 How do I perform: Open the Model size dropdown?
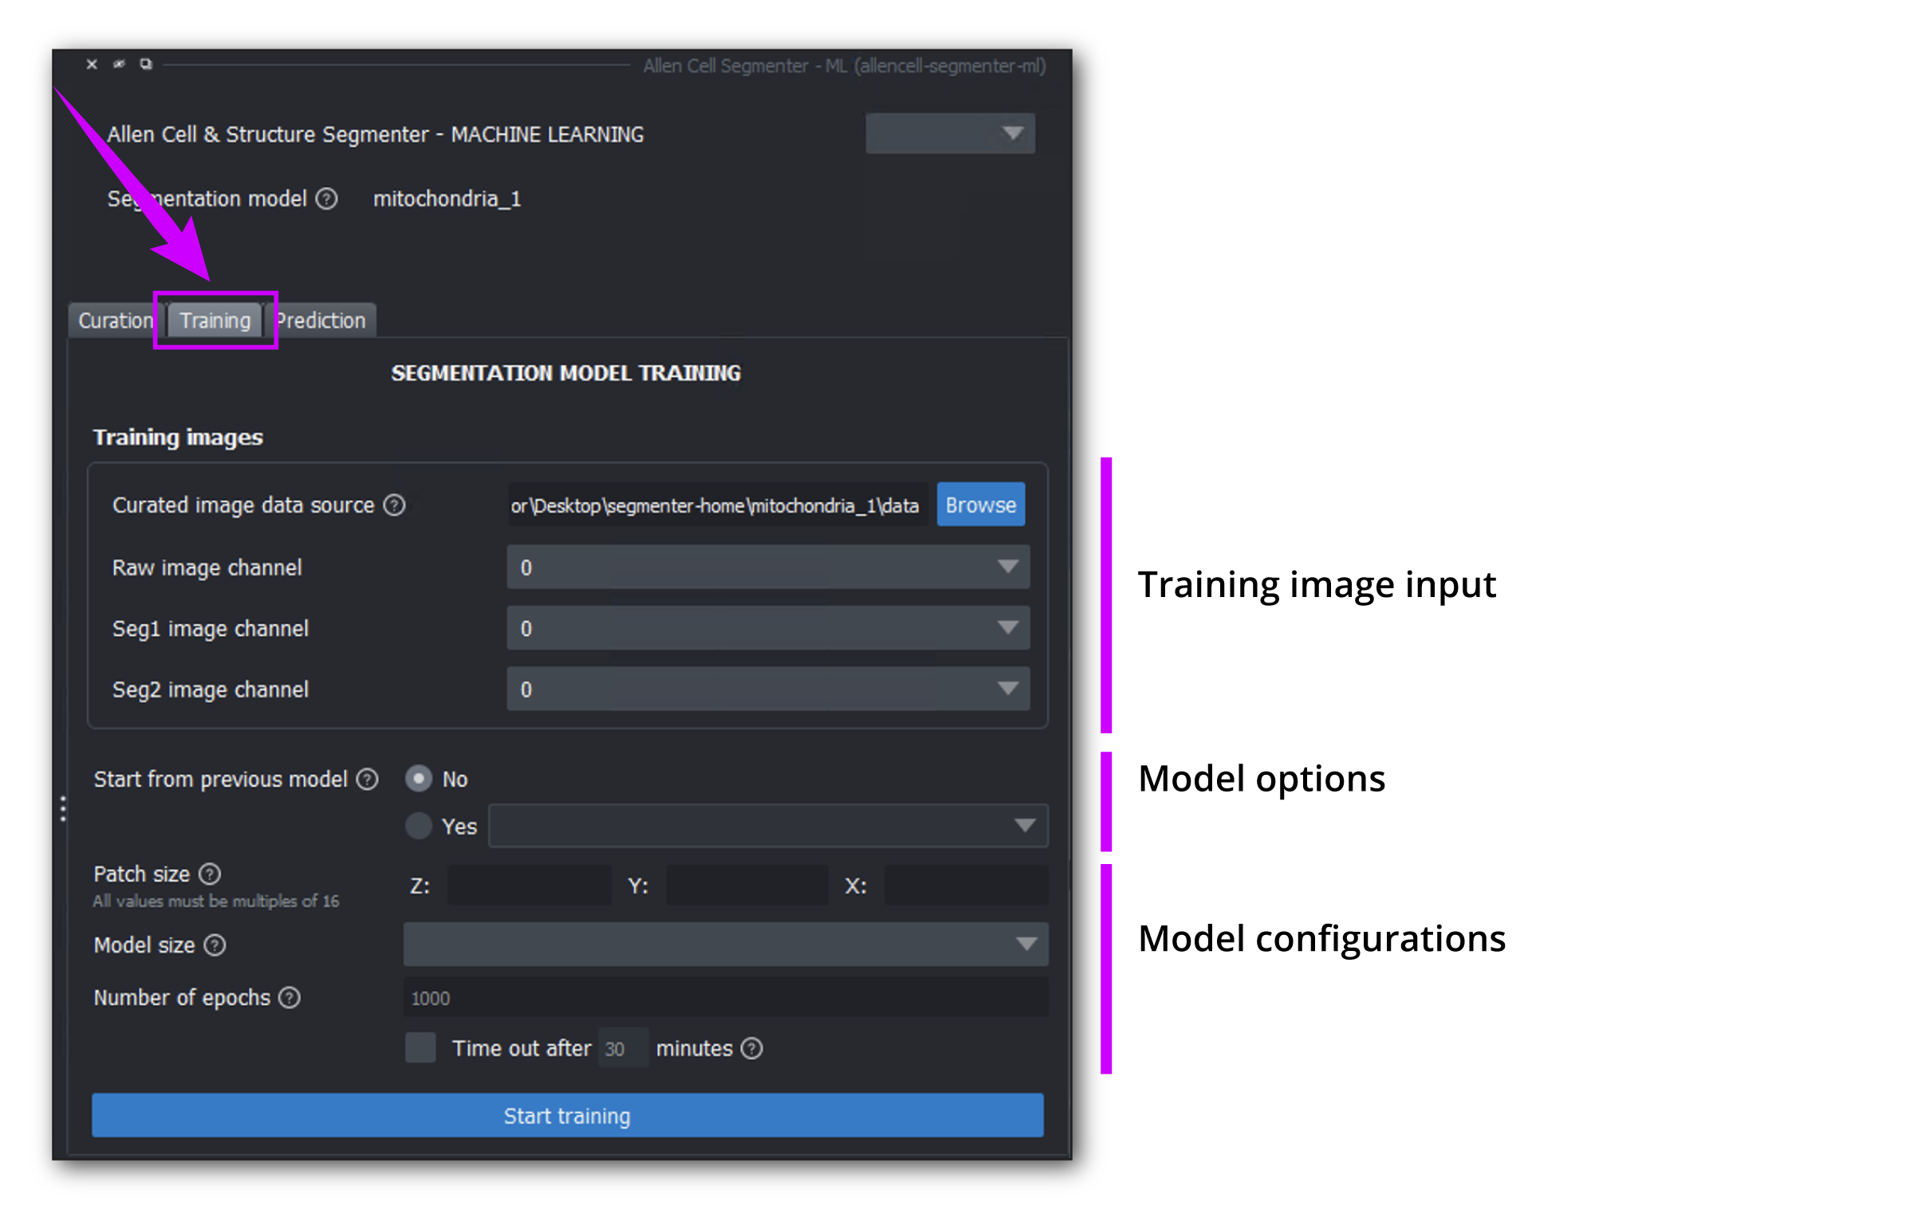pos(726,944)
